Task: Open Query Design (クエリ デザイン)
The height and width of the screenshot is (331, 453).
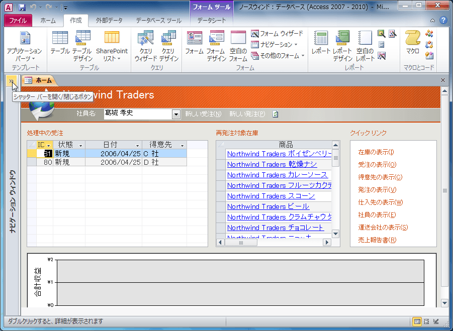Action: pyautogui.click(x=169, y=46)
